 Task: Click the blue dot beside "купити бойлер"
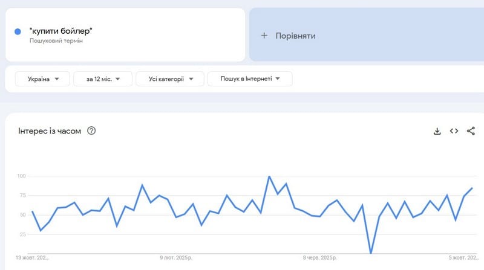tap(18, 31)
